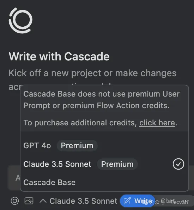The width and height of the screenshot is (194, 210).
Task: Open the more options ellipsis icon
Action: [x=186, y=201]
